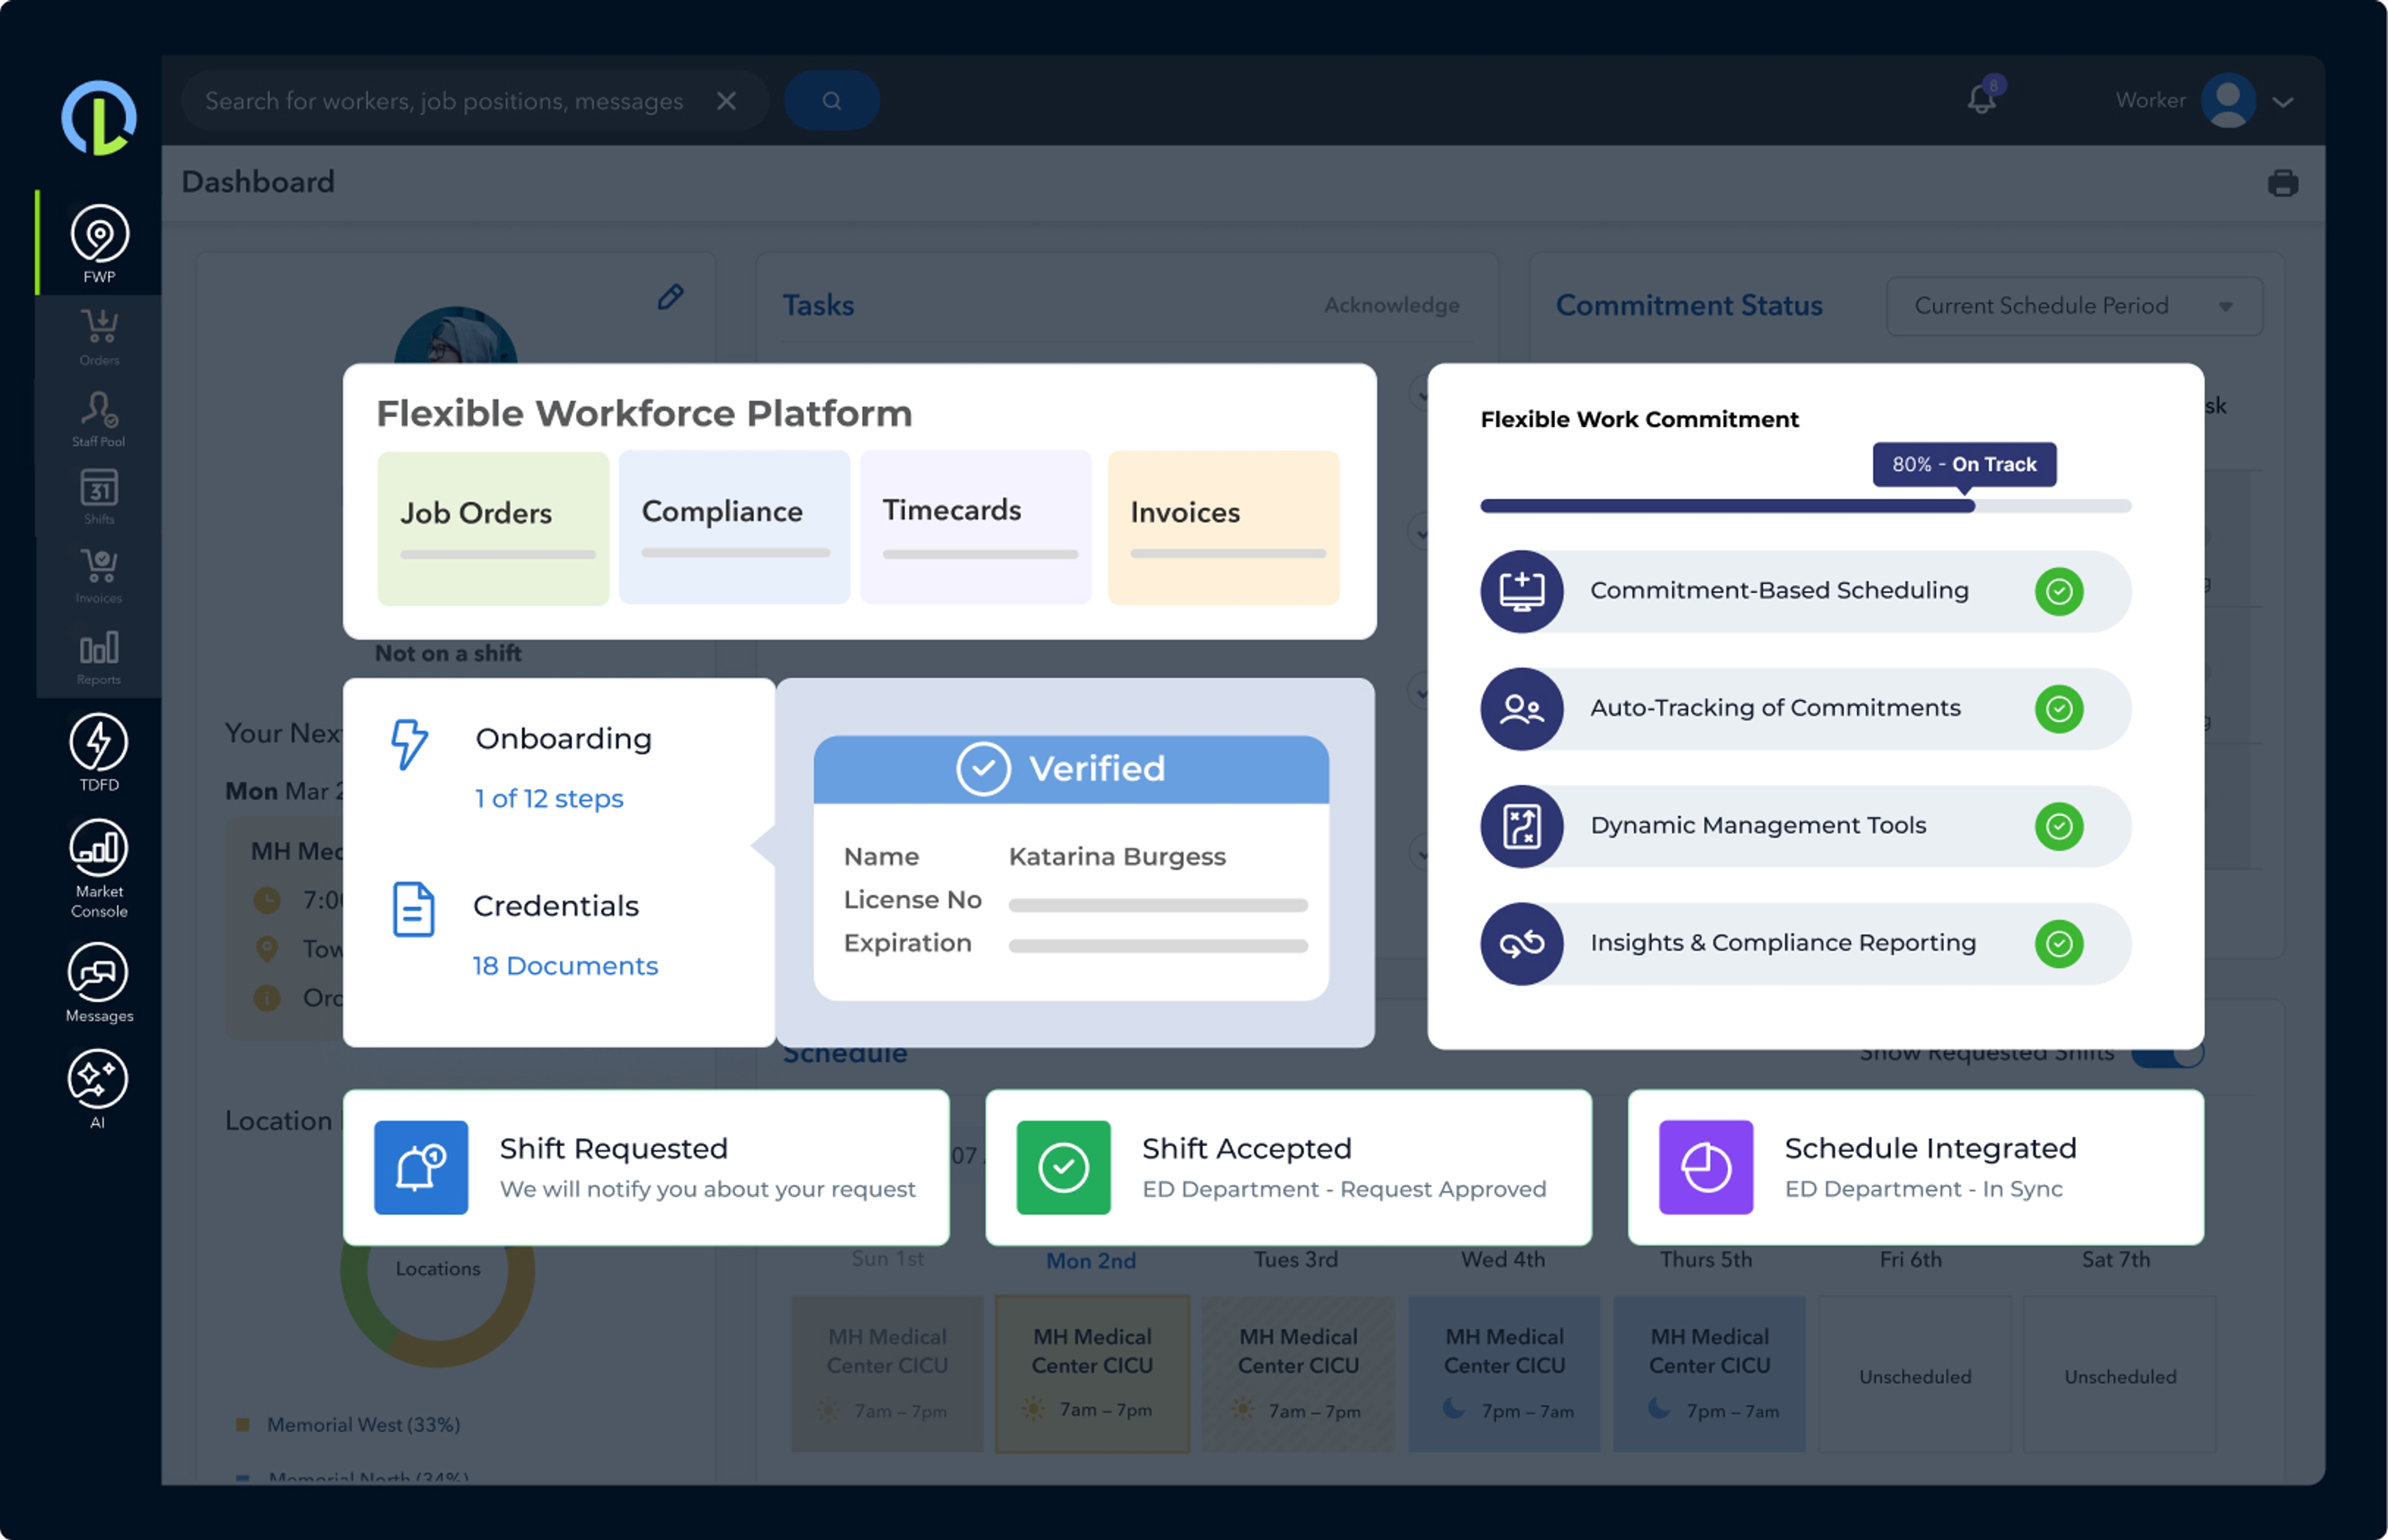Open the Shift Accepted notification card

tap(1288, 1167)
